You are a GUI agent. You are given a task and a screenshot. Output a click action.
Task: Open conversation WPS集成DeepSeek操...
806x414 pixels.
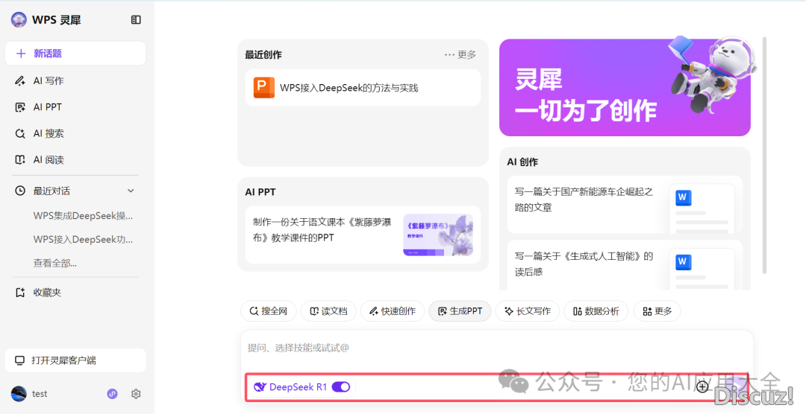coord(83,215)
